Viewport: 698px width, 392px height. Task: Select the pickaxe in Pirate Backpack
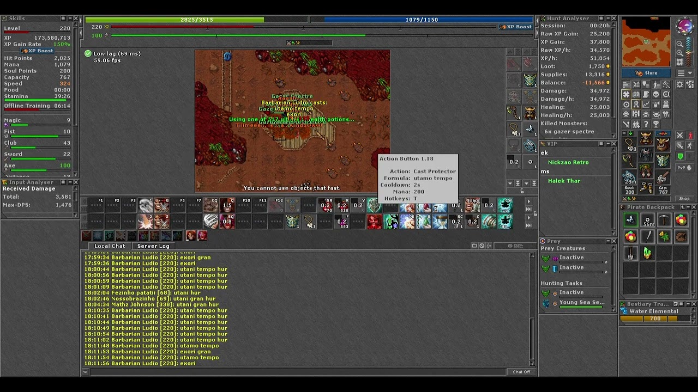coord(664,219)
